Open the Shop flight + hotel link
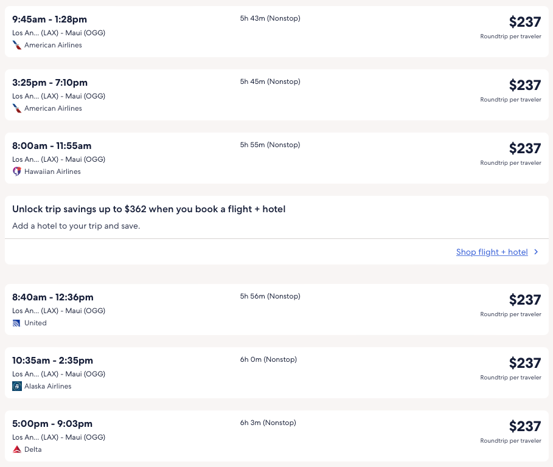553x467 pixels. (x=492, y=252)
